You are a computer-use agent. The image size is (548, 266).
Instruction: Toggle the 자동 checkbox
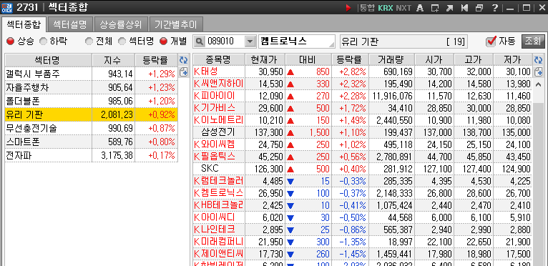[491, 41]
